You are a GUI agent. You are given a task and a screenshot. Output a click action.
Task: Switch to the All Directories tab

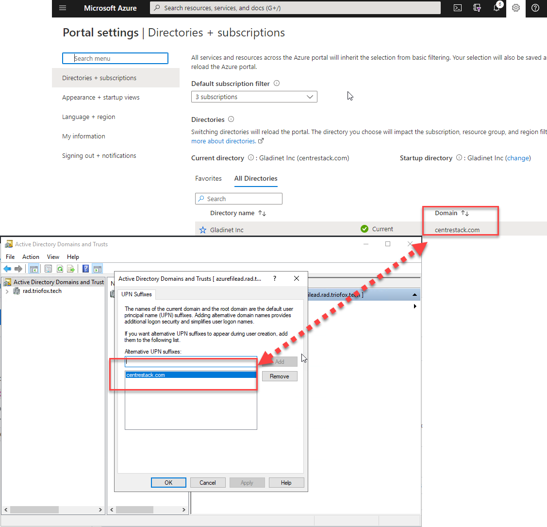pyautogui.click(x=256, y=178)
